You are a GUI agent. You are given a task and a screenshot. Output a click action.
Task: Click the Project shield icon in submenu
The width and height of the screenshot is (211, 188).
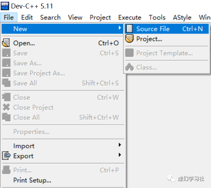[130, 39]
